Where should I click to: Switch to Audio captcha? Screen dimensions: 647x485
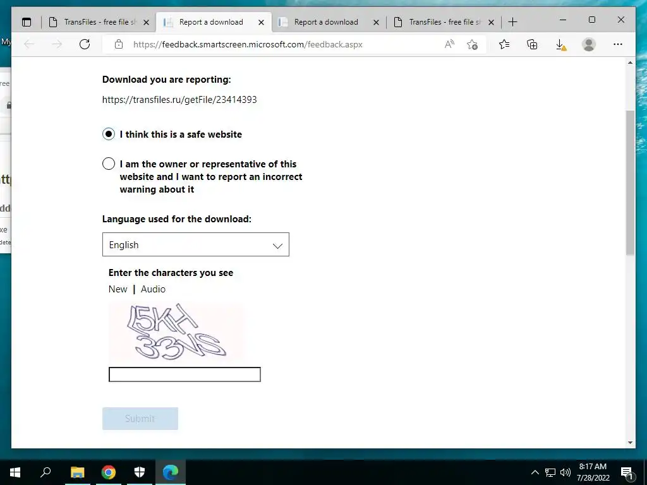coord(153,289)
